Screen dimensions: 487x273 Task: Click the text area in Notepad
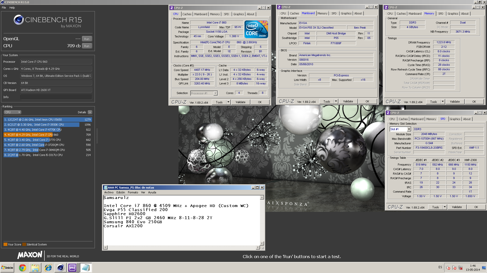pyautogui.click(x=182, y=220)
